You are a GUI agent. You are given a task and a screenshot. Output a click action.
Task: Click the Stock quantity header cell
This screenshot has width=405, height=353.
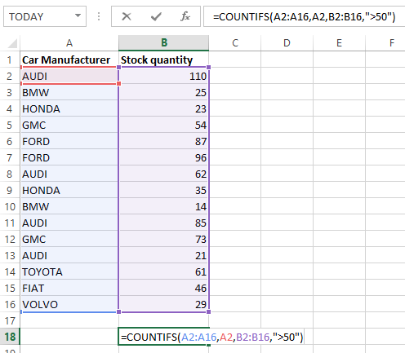(164, 60)
